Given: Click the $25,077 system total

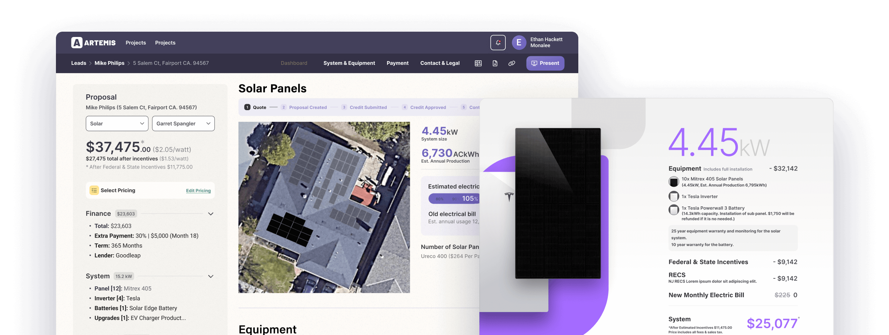Looking at the screenshot, I should (772, 324).
